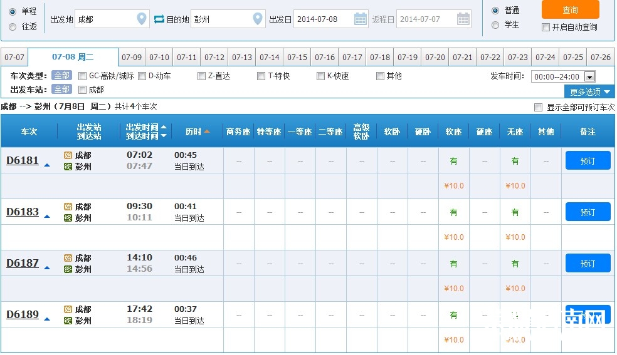617x355 pixels.
Task: Swap departure and destination with arrows icon
Action: click(x=159, y=19)
